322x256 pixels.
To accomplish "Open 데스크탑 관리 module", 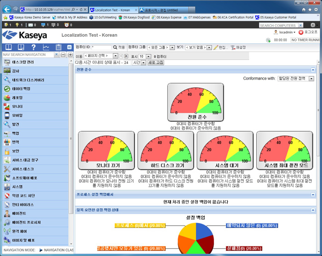I will click(35, 62).
